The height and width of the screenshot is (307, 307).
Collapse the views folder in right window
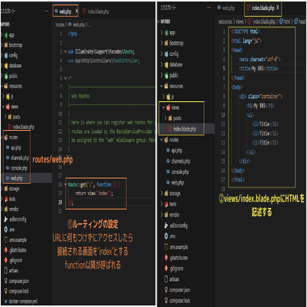click(x=163, y=107)
